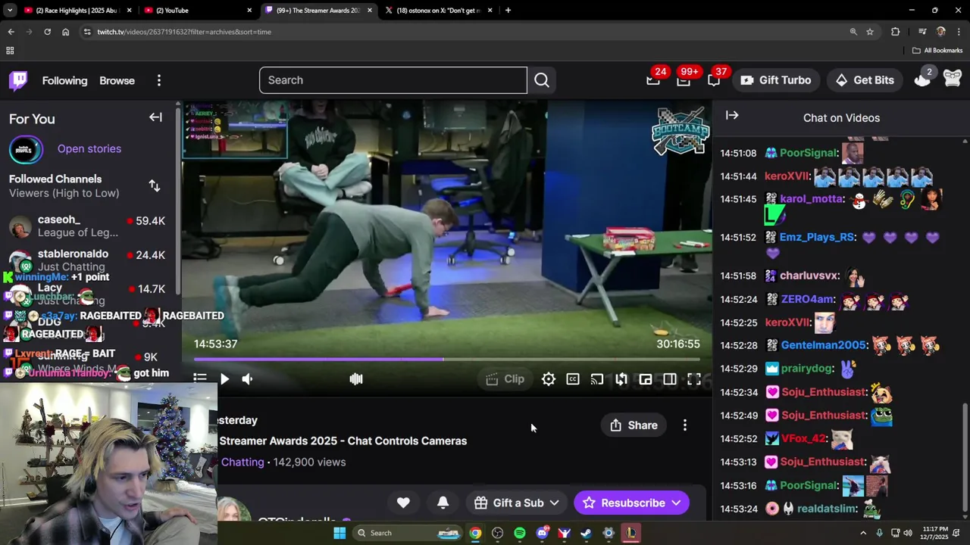
Task: Open the tab search dropdown arrow
Action: click(x=10, y=11)
